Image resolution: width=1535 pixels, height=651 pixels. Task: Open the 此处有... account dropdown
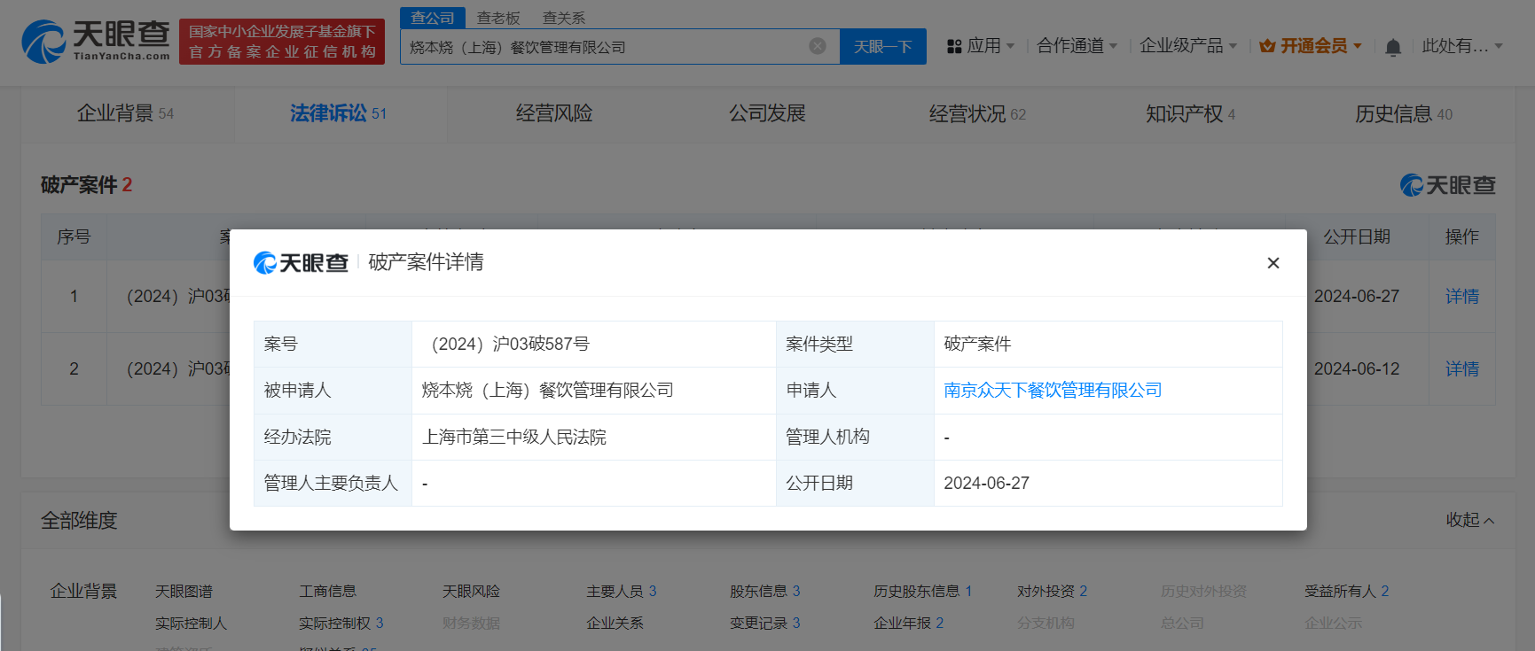tap(1462, 46)
